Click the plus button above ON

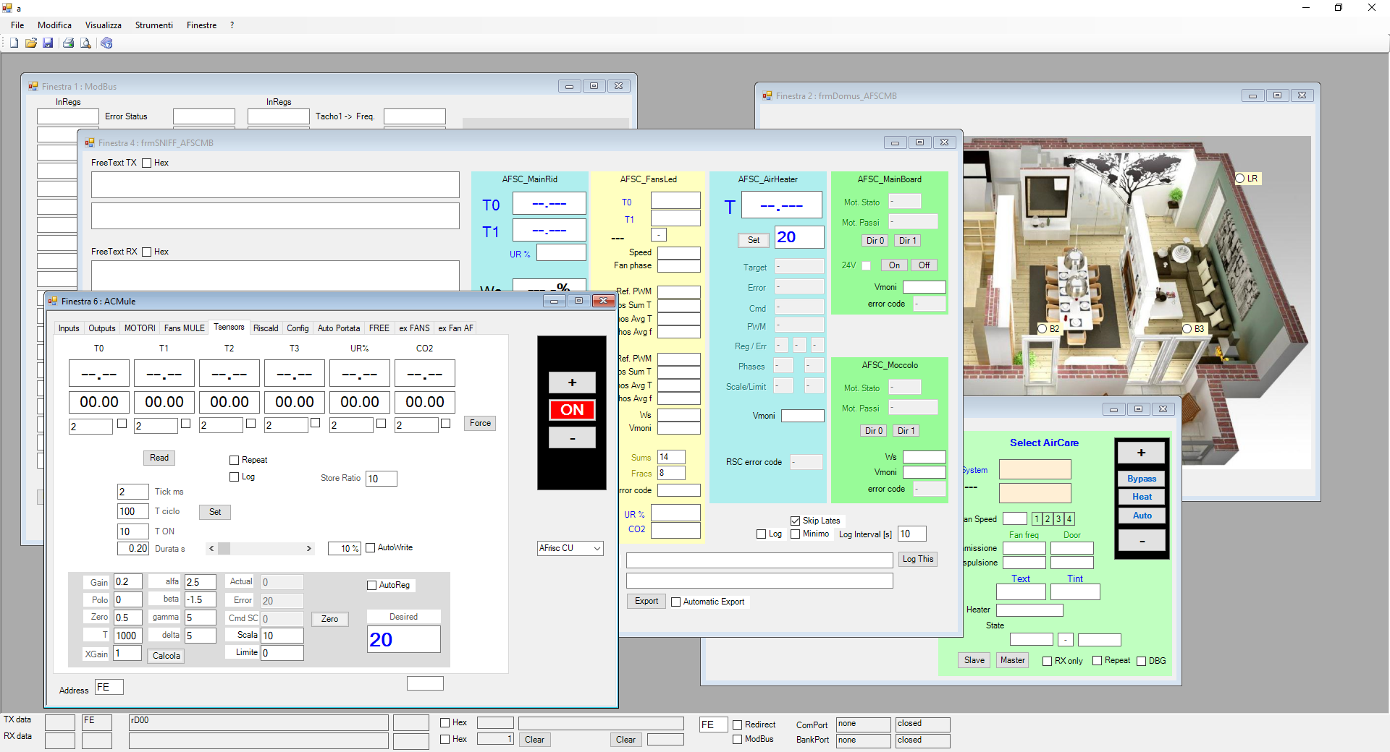572,383
